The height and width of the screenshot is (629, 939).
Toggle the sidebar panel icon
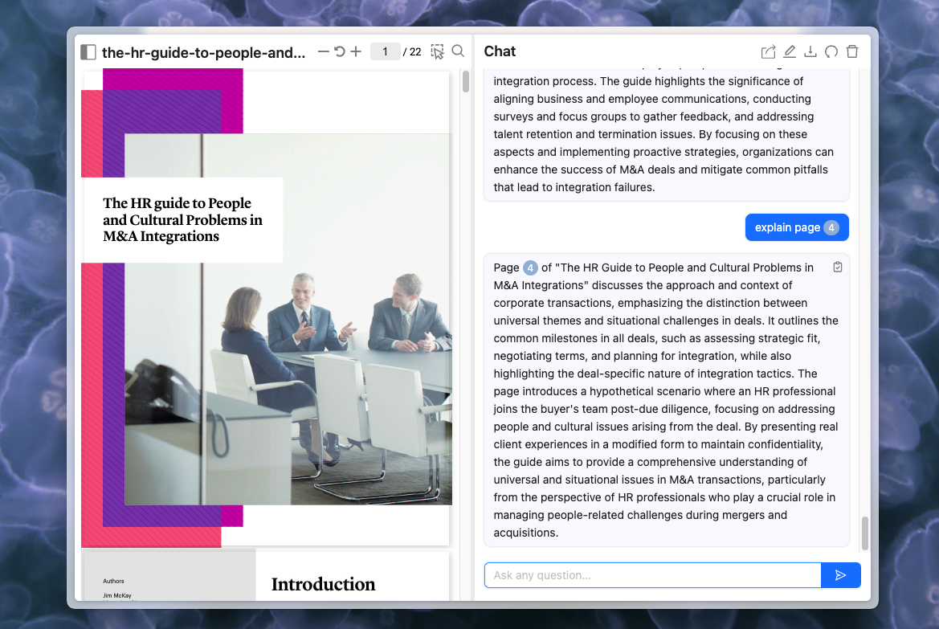coord(88,52)
